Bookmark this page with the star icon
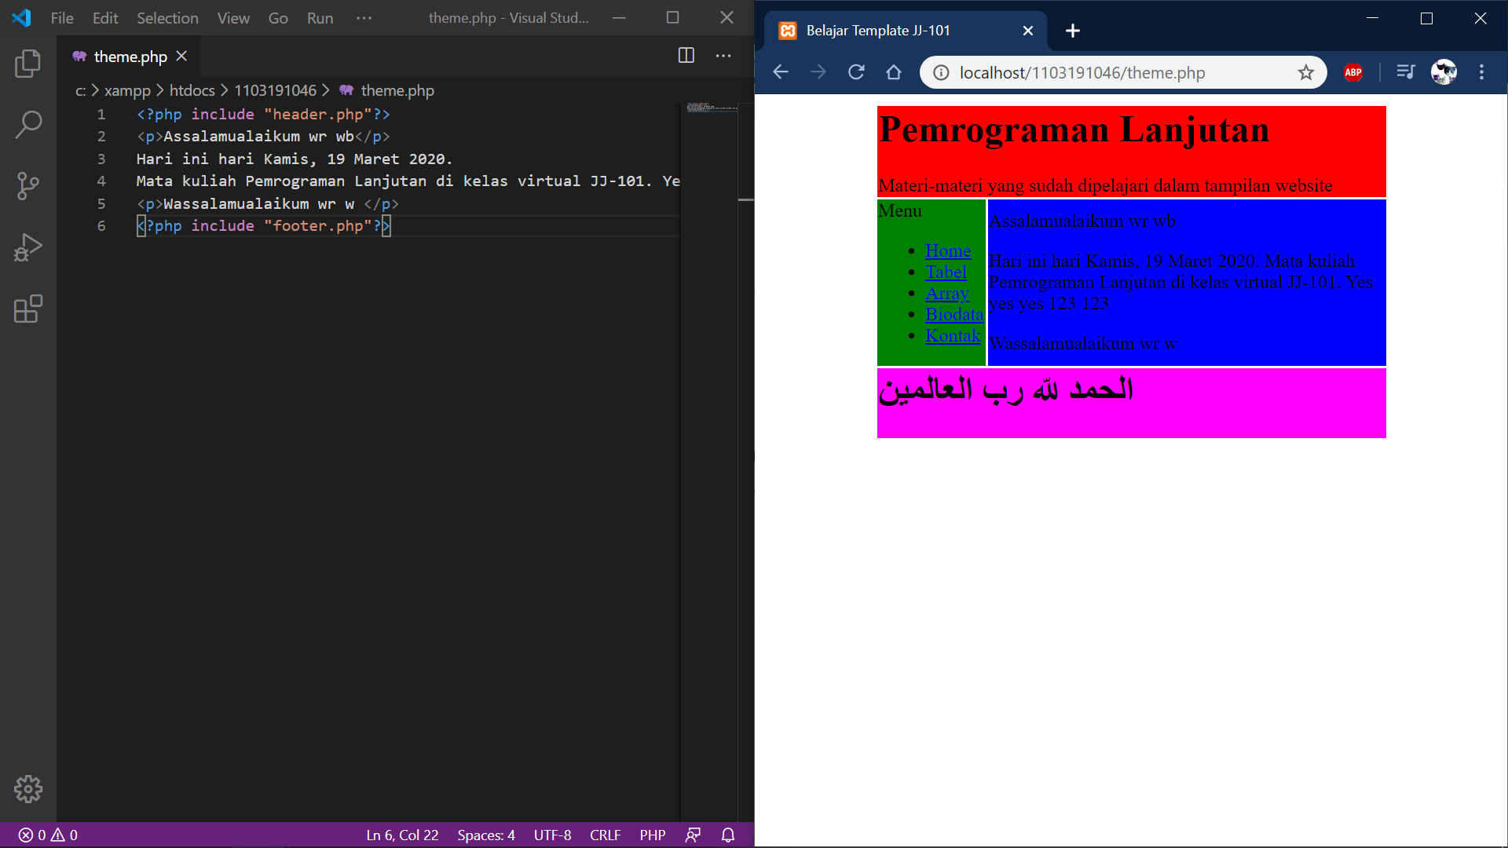 1305,72
